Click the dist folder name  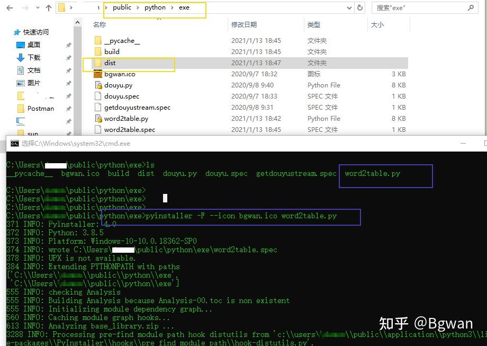(x=110, y=63)
